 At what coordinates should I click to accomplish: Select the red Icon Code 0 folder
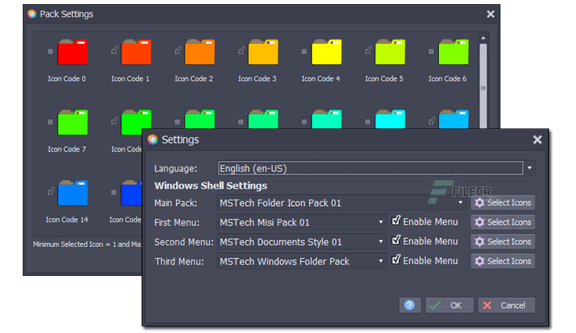pyautogui.click(x=73, y=52)
